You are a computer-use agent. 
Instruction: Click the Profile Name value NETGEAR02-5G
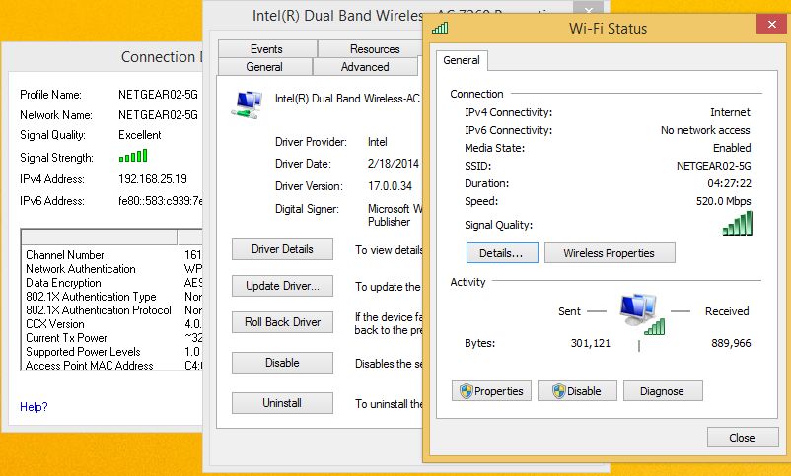pos(158,95)
